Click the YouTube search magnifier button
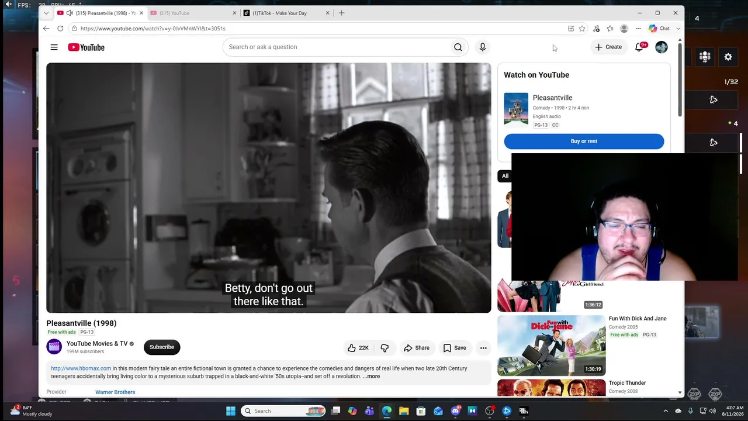 pos(458,47)
